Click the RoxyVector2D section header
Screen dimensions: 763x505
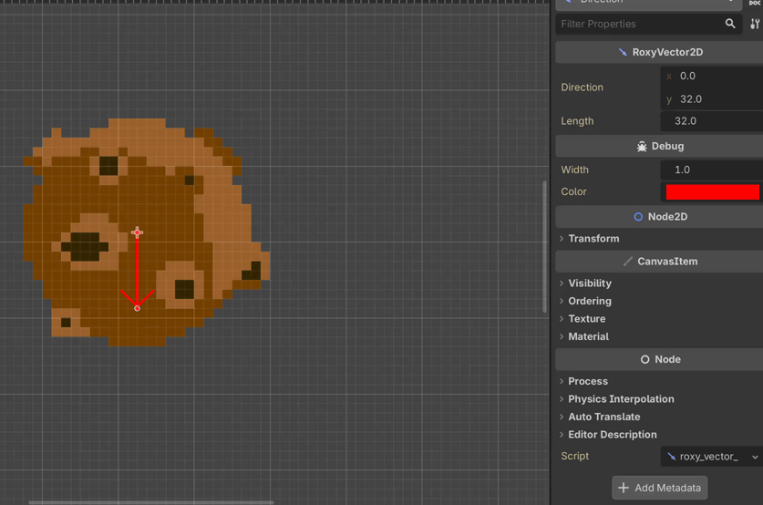pyautogui.click(x=659, y=52)
